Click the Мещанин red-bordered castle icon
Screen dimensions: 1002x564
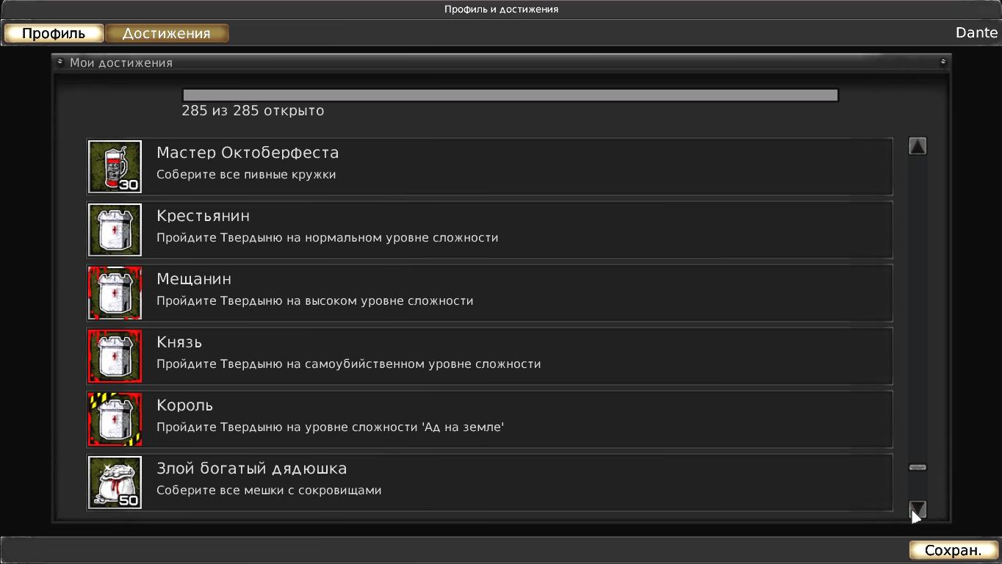pos(115,293)
